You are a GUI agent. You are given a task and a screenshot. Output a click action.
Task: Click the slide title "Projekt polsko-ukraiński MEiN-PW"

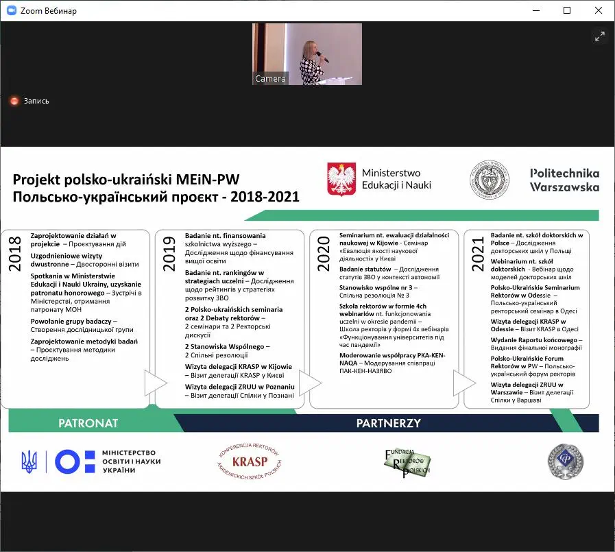pyautogui.click(x=126, y=179)
